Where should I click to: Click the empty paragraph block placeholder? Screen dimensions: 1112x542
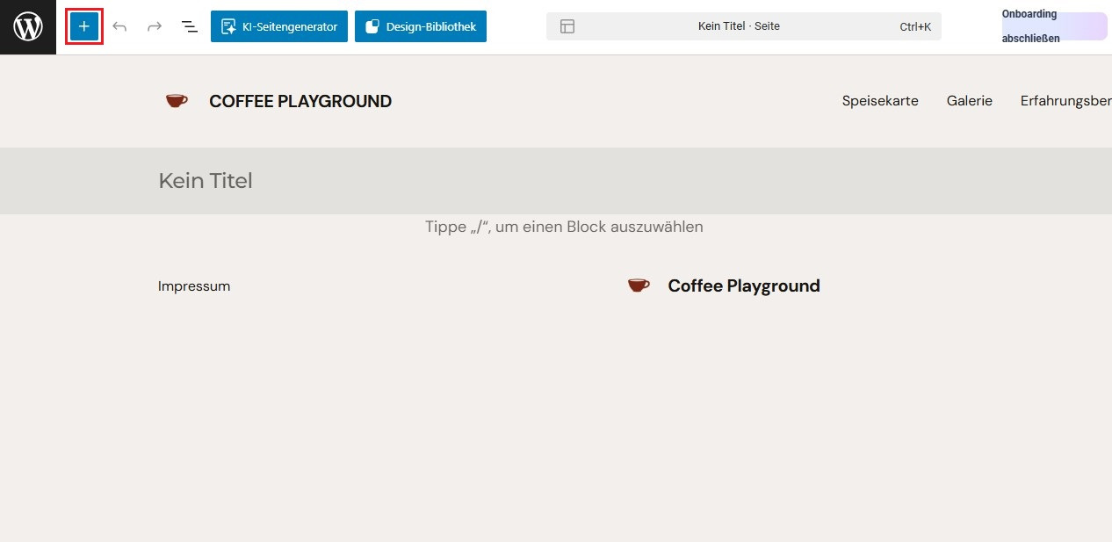564,227
